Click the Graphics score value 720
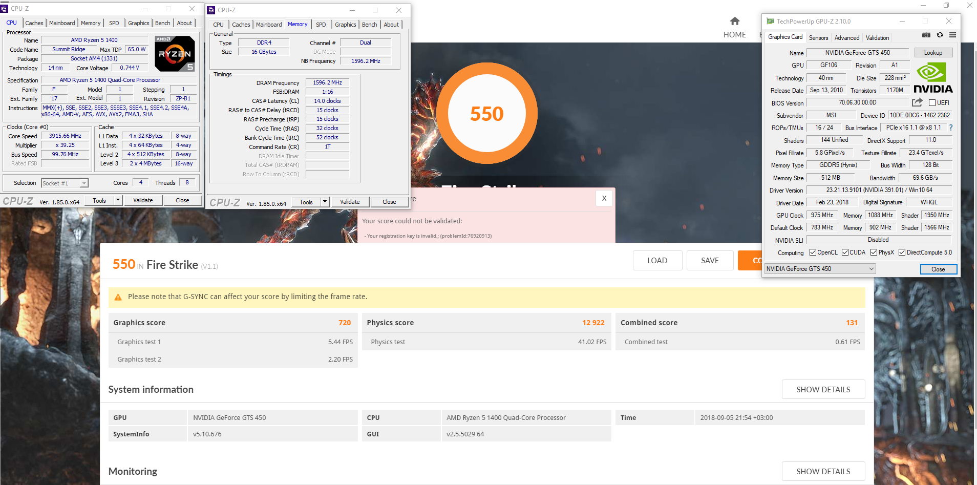The width and height of the screenshot is (977, 485). point(345,323)
